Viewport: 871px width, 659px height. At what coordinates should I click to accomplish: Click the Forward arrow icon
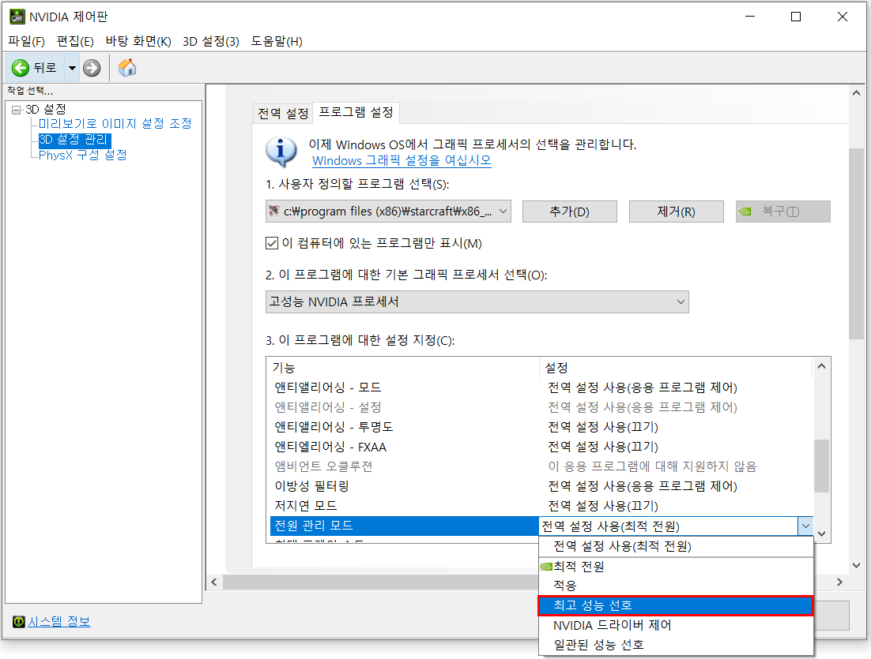click(92, 68)
